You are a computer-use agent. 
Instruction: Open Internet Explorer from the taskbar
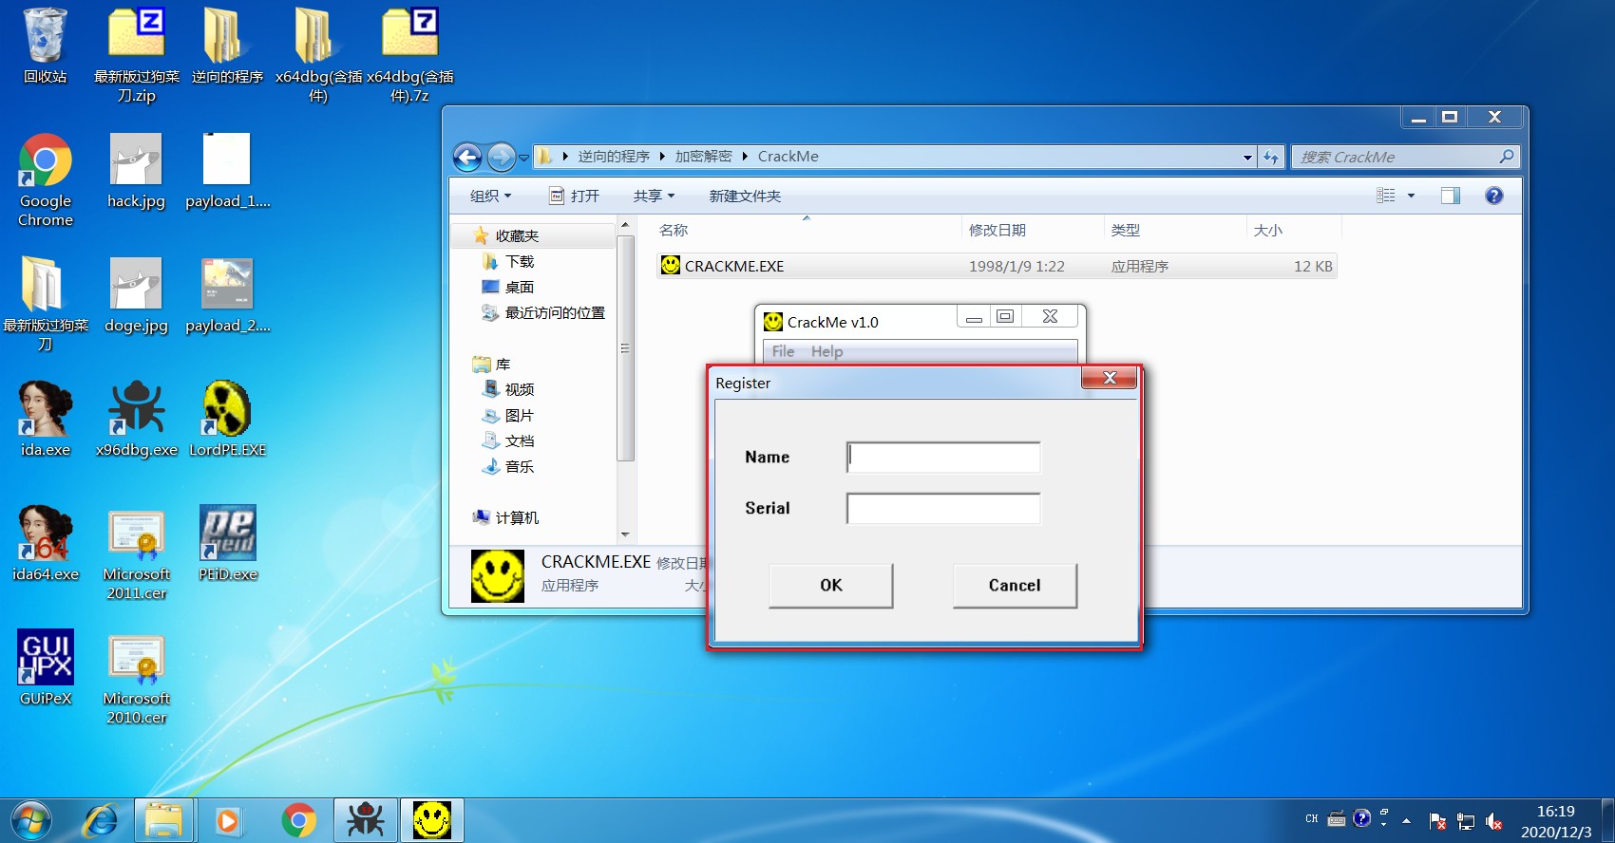[101, 820]
